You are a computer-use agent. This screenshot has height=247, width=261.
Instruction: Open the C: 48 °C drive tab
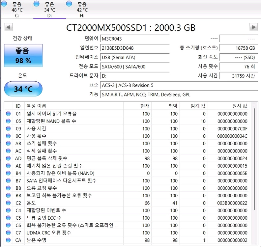click(17, 10)
